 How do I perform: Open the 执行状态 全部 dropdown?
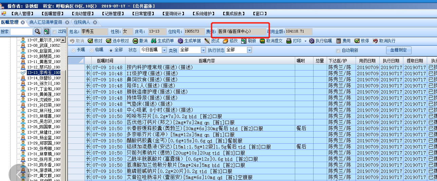(x=249, y=50)
